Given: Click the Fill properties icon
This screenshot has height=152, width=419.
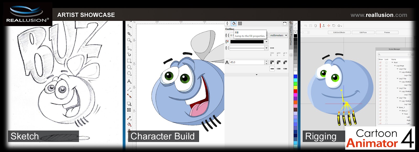Looking at the screenshot, I should tap(234, 23).
